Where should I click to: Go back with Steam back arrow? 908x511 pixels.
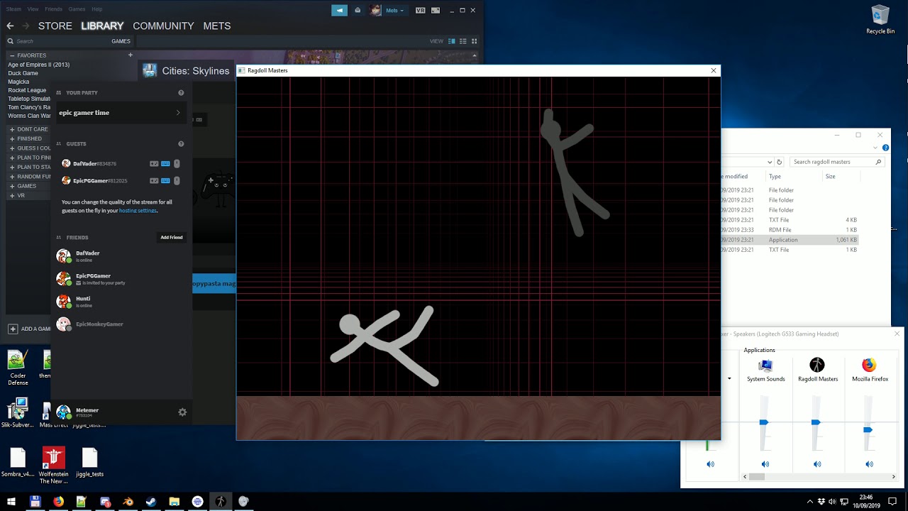[10, 26]
